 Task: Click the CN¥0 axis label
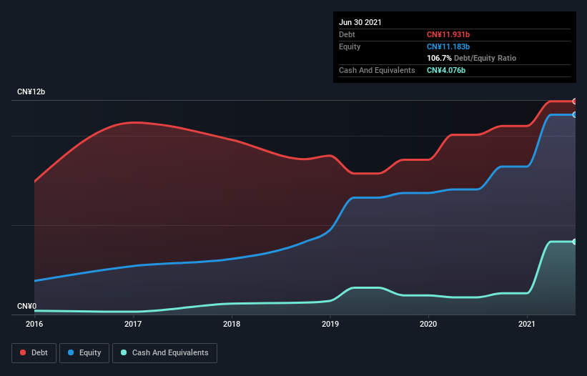pos(27,306)
